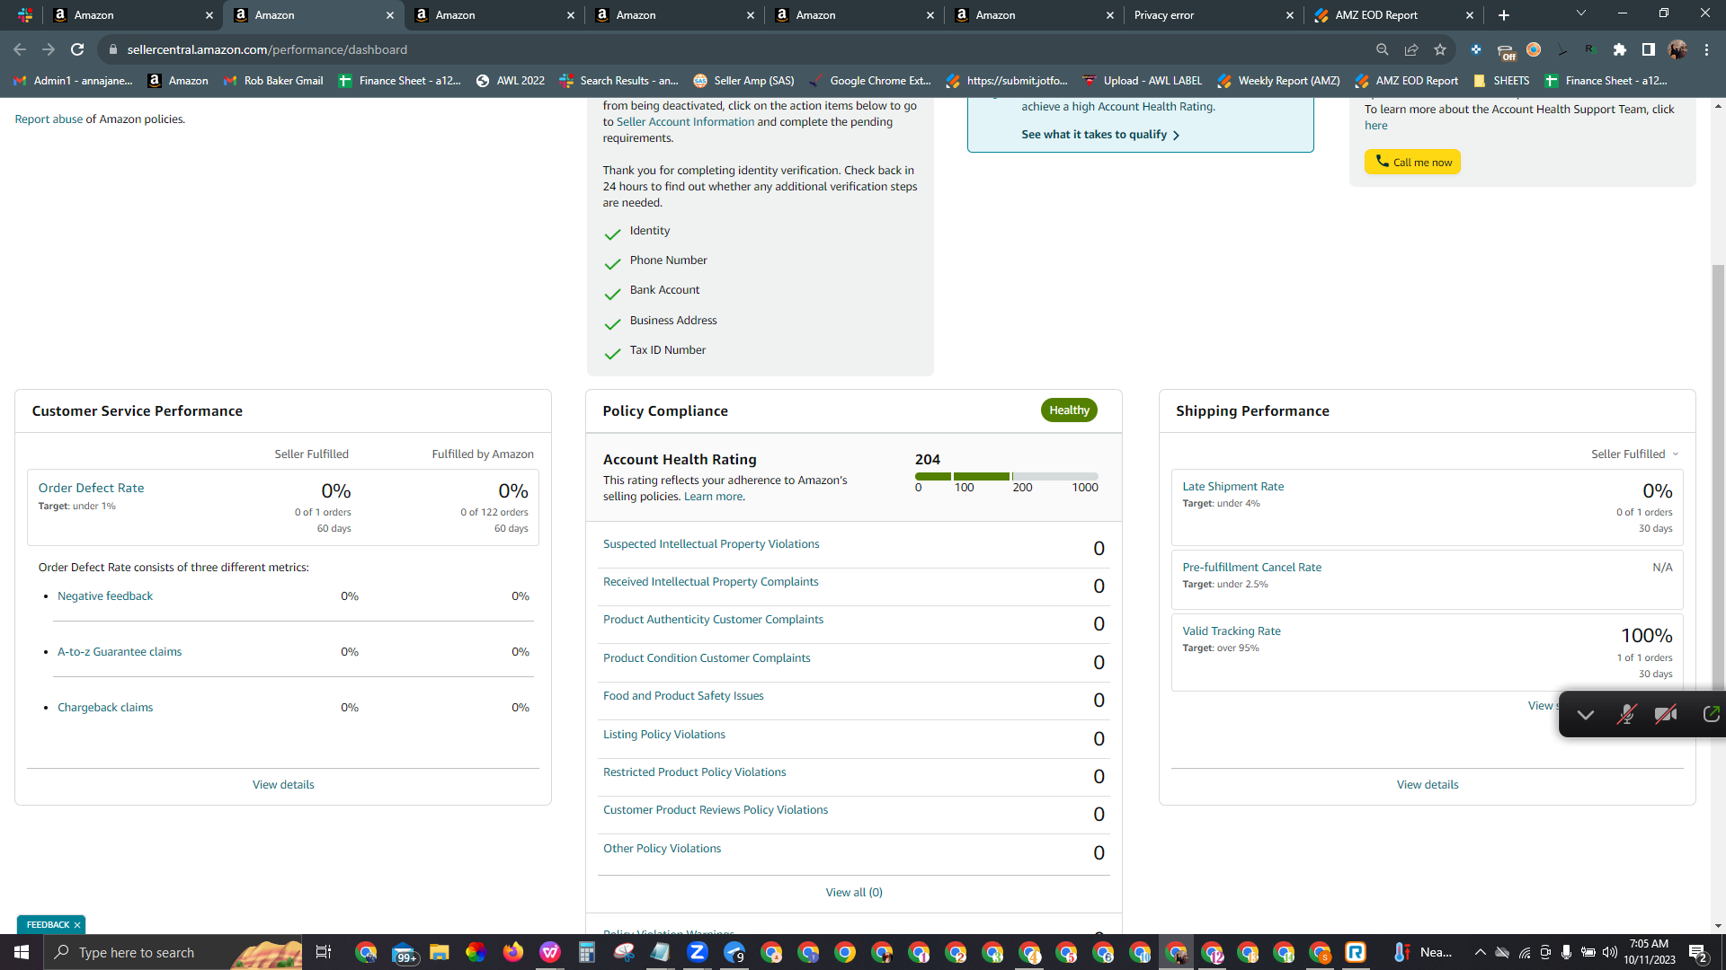1726x970 pixels.
Task: Open the Valid Tracking Rate link
Action: [1232, 631]
